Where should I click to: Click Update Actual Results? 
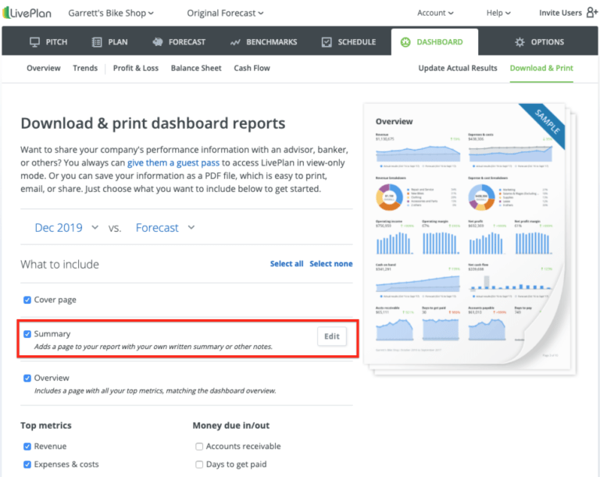458,68
